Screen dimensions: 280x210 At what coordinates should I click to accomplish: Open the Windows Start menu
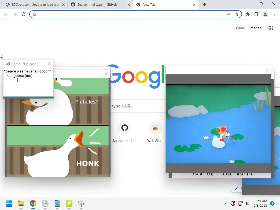coord(9,203)
